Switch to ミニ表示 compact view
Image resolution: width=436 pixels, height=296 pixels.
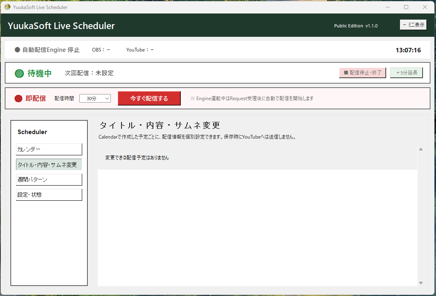coord(413,25)
